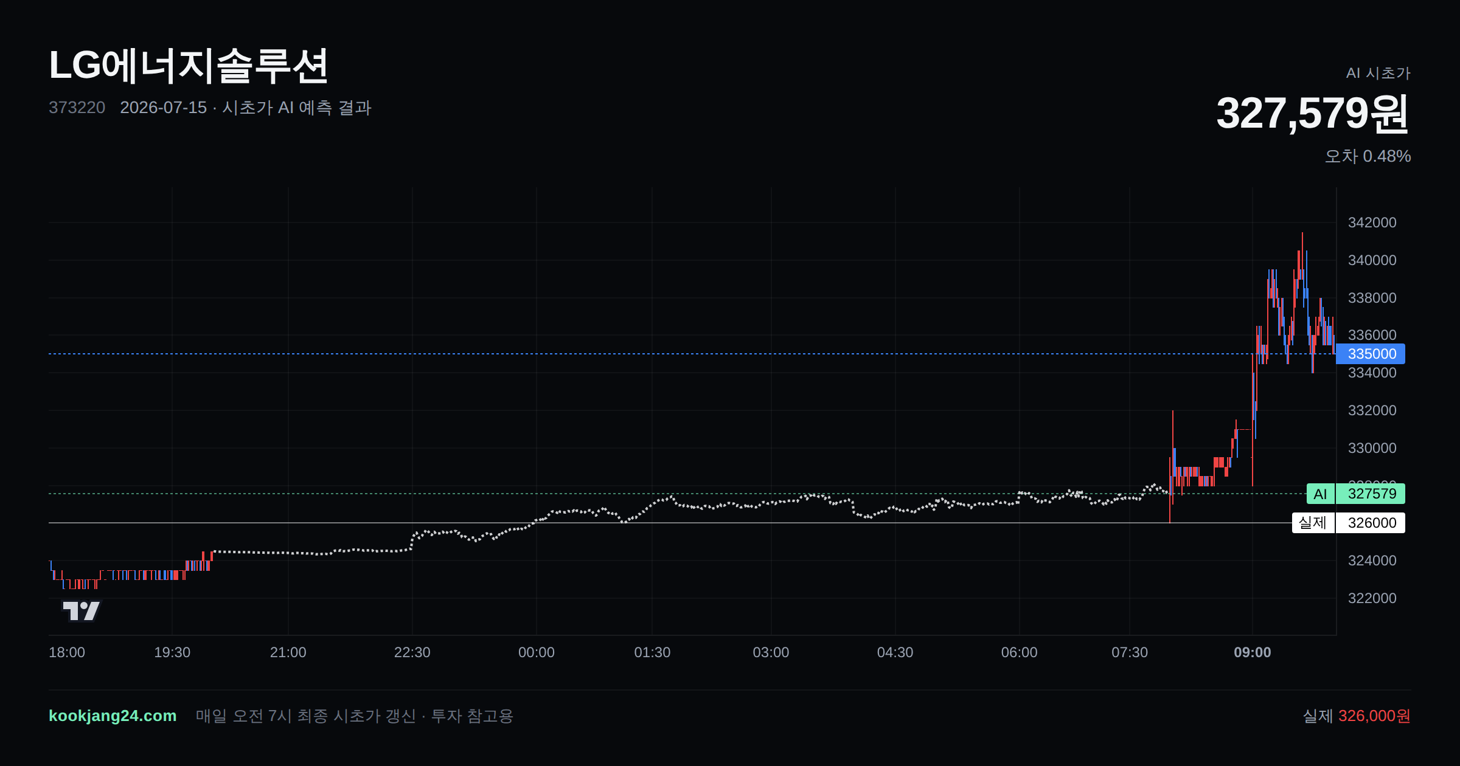
Task: Click the 327,579원 AI opening price
Action: [x=1313, y=114]
